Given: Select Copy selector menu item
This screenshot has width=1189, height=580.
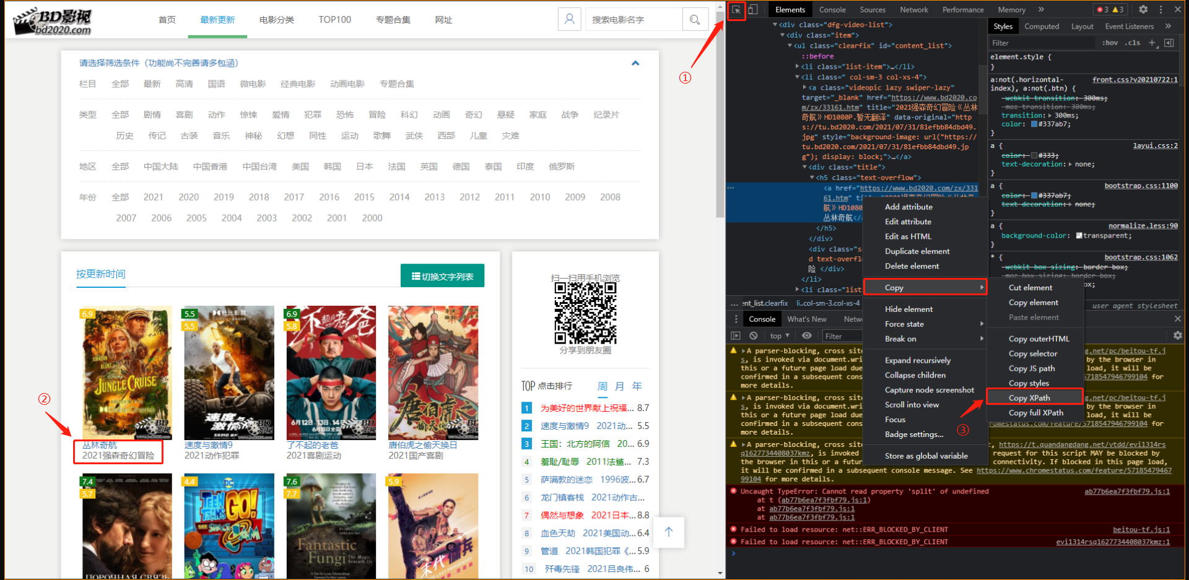Looking at the screenshot, I should pos(1035,353).
